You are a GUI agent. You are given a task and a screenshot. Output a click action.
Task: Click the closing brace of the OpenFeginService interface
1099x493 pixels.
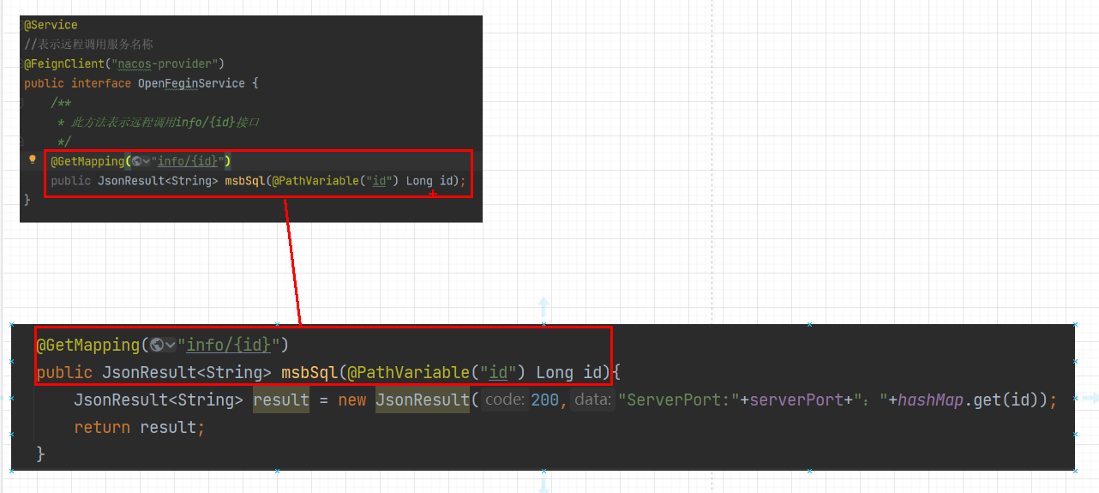27,200
